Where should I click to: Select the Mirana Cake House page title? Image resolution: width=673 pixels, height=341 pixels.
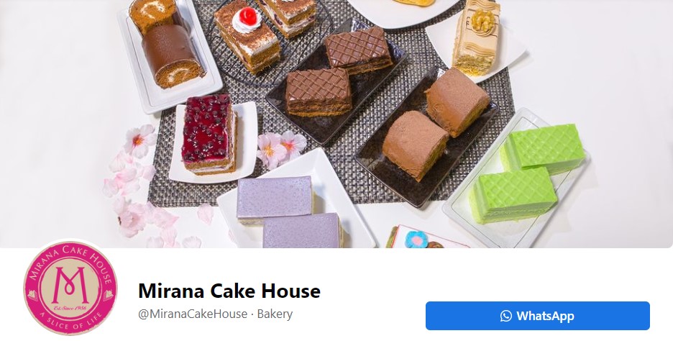(229, 291)
